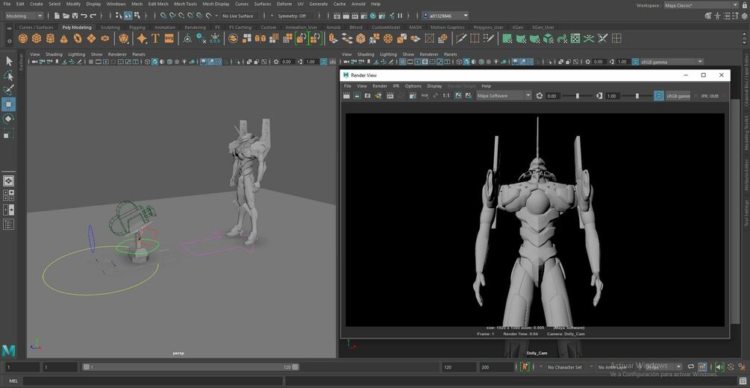This screenshot has width=750, height=388.
Task: Open the Modeling menu set dropdown
Action: tap(24, 16)
